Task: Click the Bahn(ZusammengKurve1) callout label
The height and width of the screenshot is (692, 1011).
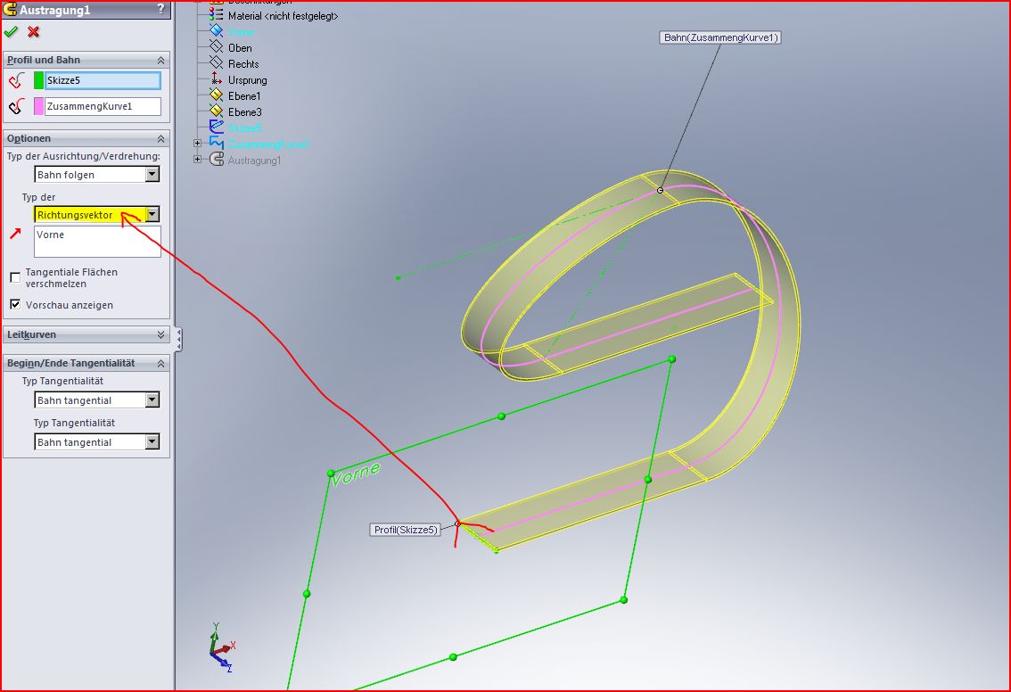Action: (720, 37)
